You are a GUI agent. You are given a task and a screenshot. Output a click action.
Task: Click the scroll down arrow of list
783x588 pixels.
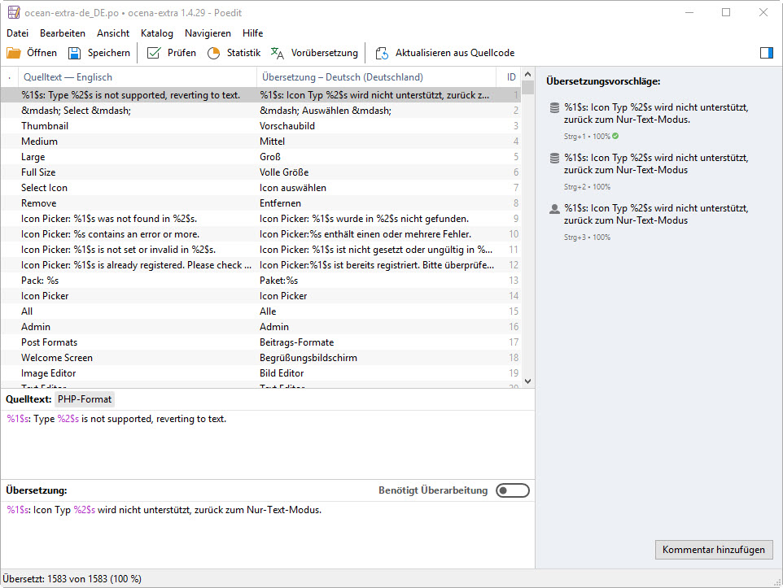(x=527, y=381)
